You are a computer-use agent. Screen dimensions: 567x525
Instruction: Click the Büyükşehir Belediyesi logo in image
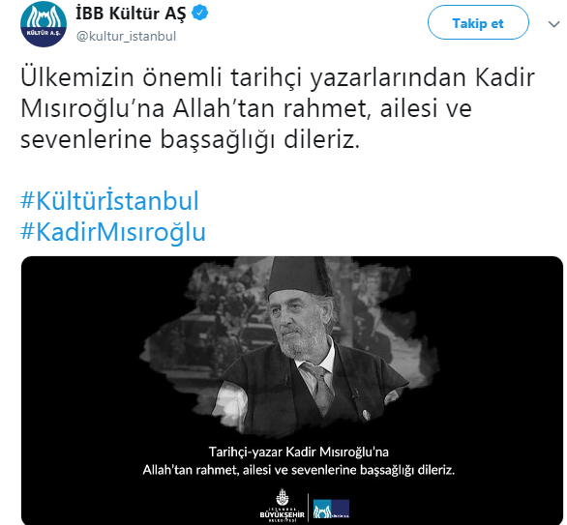283,505
